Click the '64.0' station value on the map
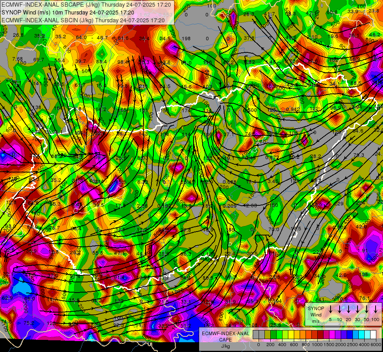 (81, 38)
